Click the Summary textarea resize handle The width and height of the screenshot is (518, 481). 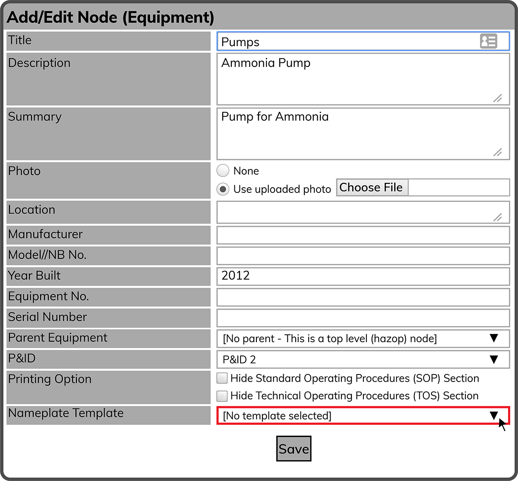click(497, 152)
